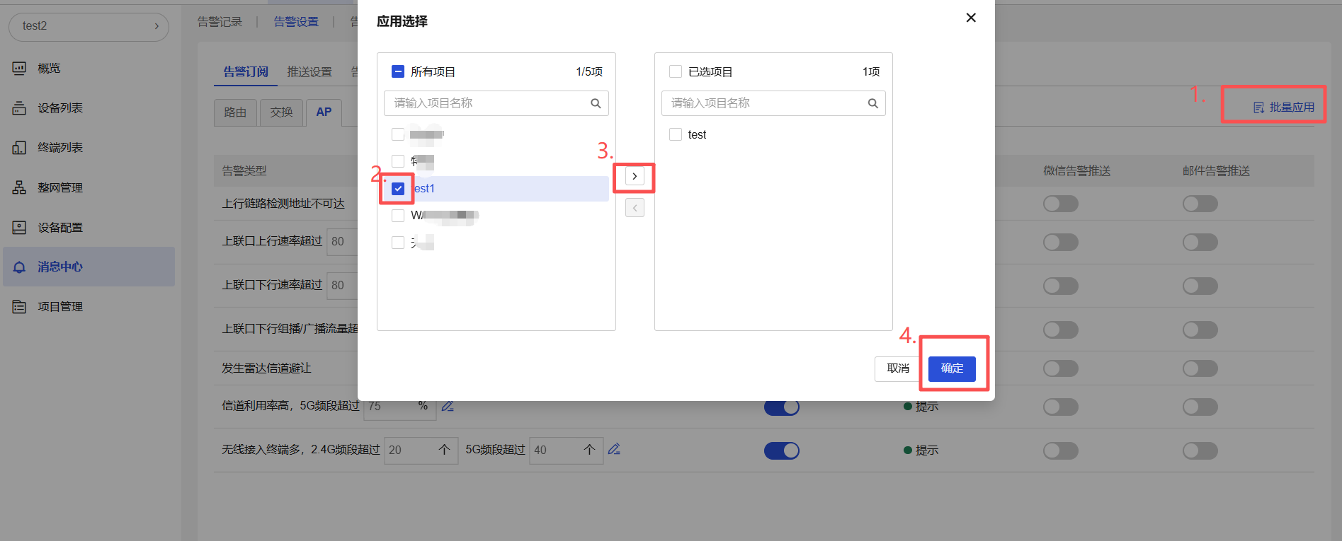Click the 所有项目 project name search field

click(489, 103)
